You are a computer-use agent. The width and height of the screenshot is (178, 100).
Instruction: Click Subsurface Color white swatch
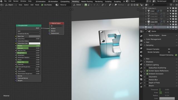tap(34, 43)
